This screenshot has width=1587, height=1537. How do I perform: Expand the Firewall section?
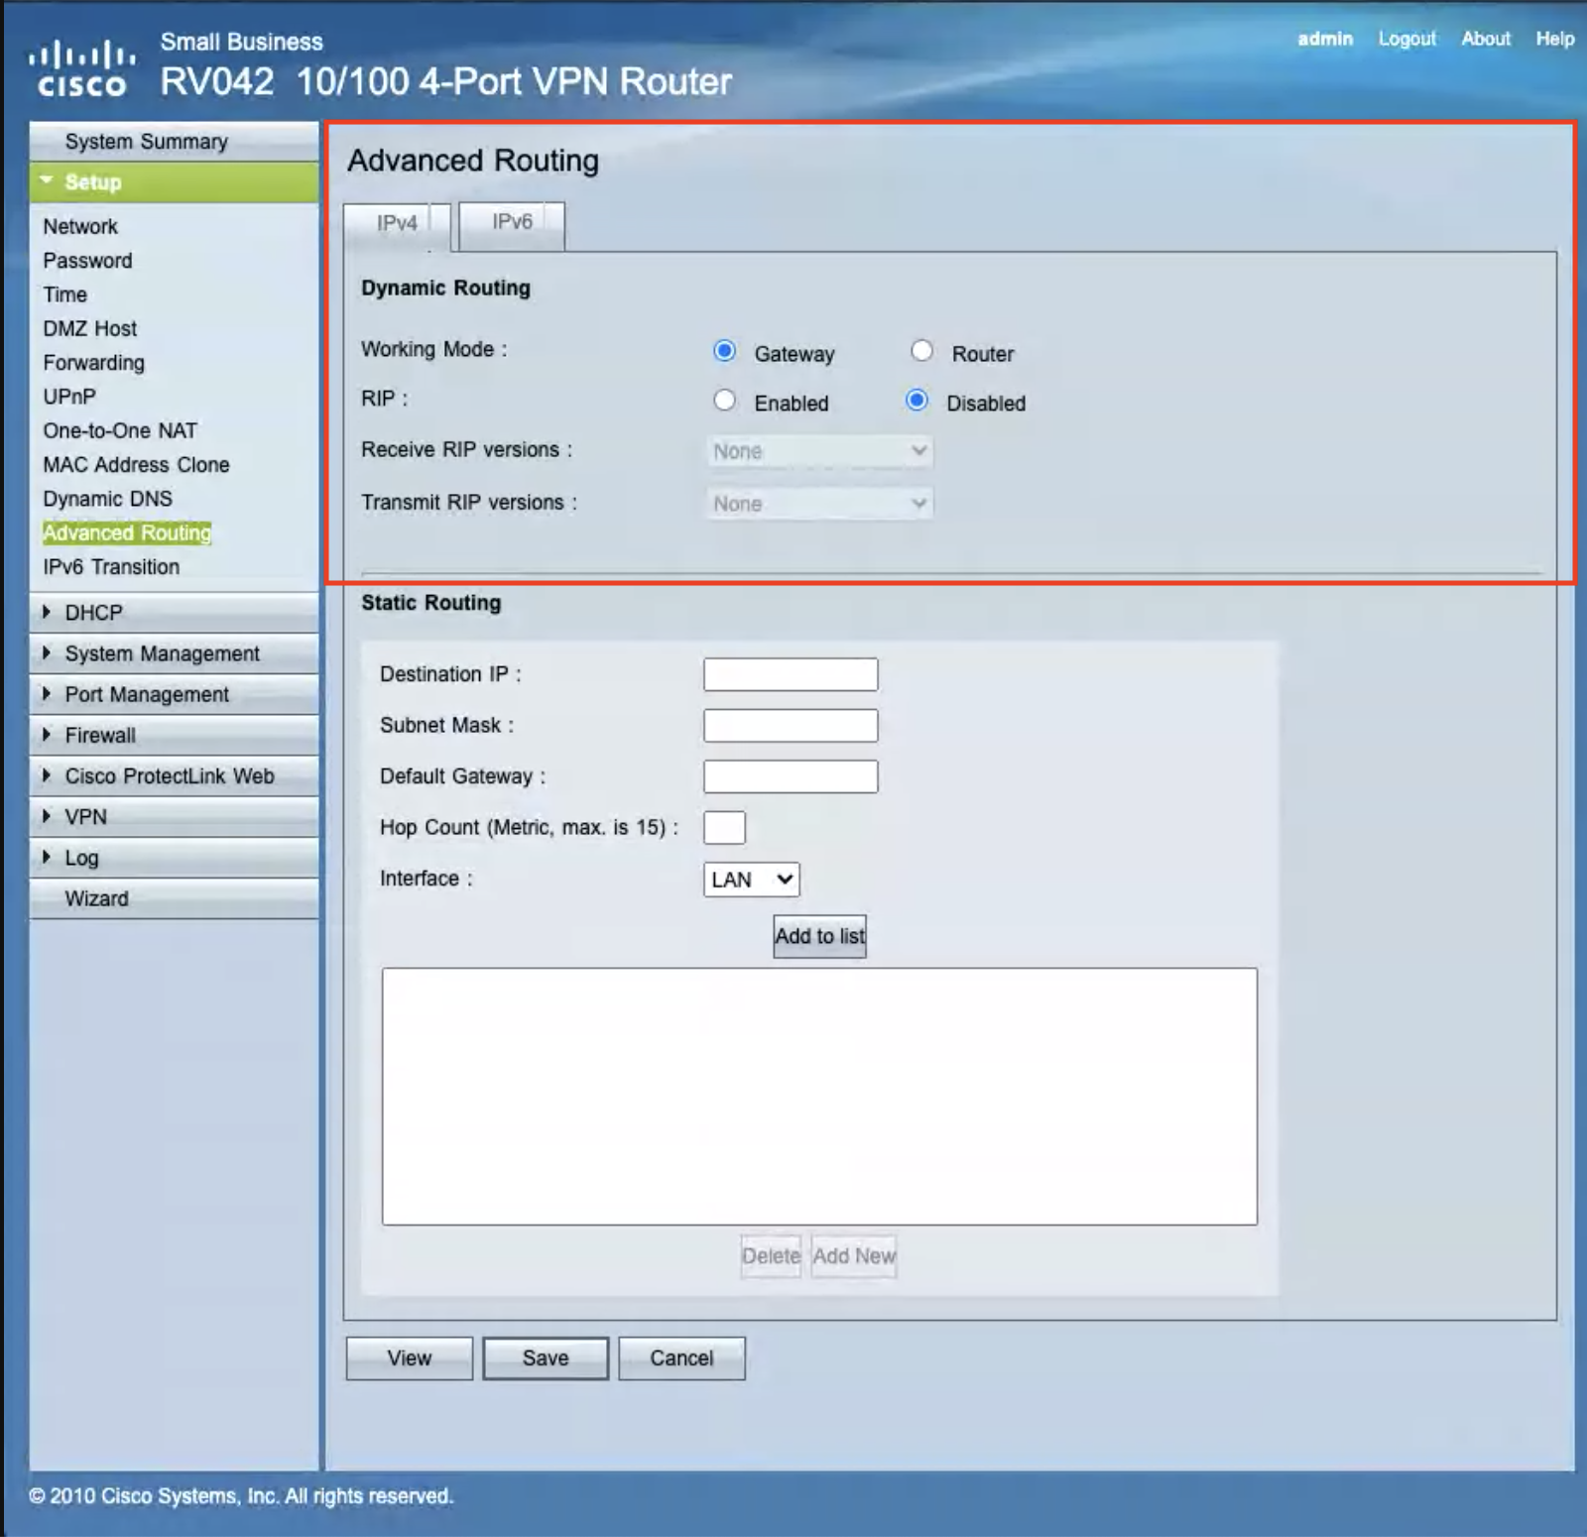[x=174, y=735]
